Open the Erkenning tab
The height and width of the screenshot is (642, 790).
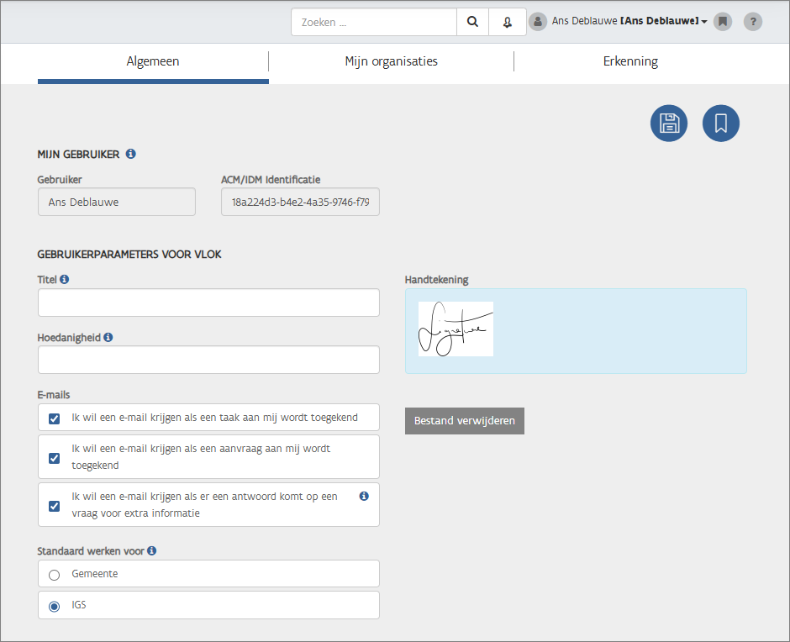[x=630, y=61]
